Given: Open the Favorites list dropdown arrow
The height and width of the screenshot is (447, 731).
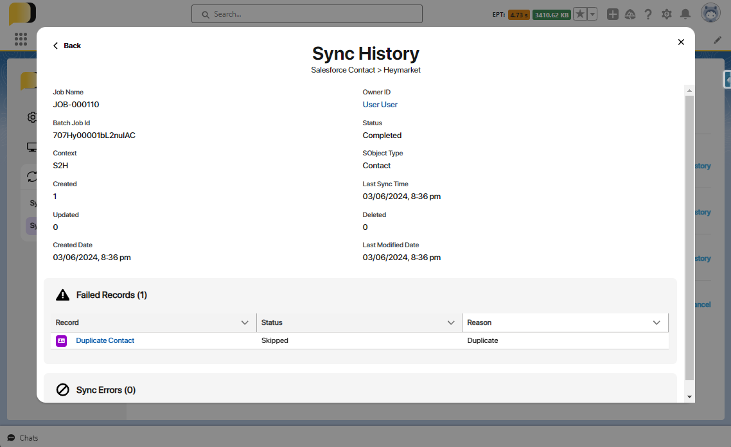Looking at the screenshot, I should (x=592, y=14).
